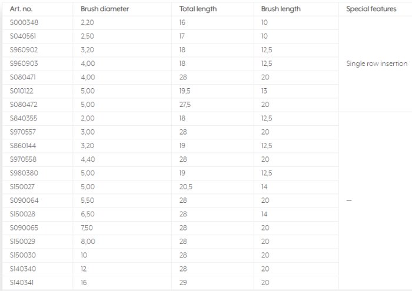Click the Brush length column header

[281, 9]
